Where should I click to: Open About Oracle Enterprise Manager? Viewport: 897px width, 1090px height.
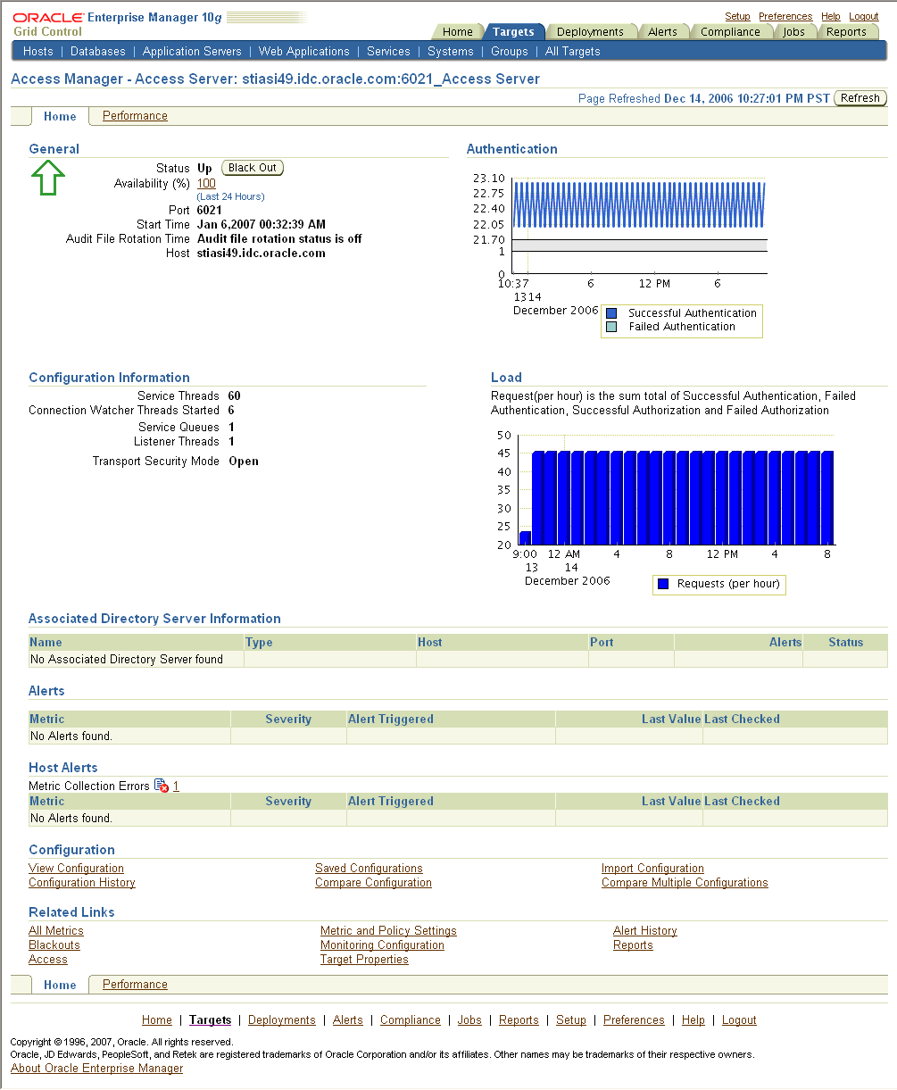pyautogui.click(x=96, y=1068)
